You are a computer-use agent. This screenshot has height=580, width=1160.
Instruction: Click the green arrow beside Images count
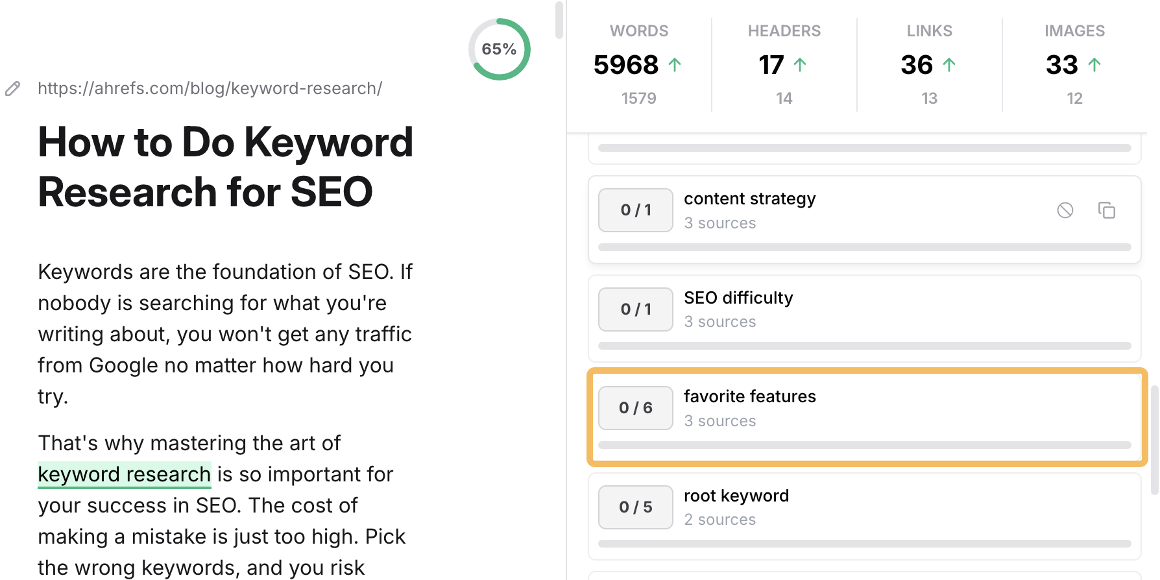(x=1094, y=65)
